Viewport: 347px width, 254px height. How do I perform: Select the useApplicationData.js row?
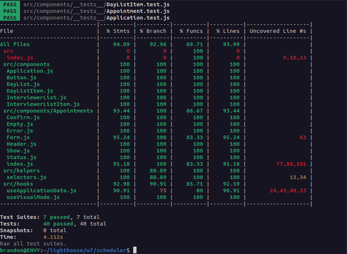[41, 190]
